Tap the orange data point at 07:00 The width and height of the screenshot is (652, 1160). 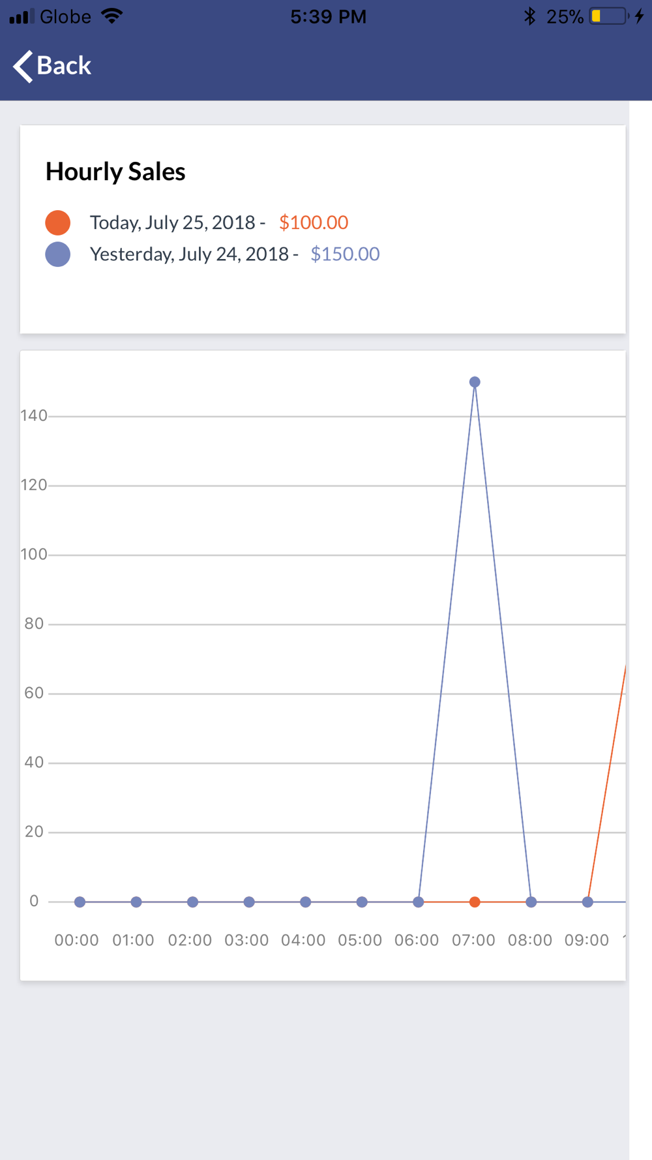pyautogui.click(x=475, y=902)
